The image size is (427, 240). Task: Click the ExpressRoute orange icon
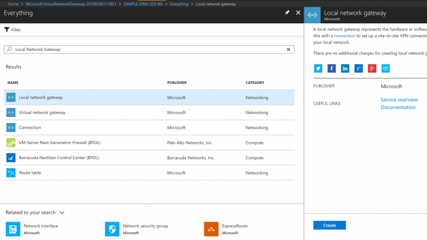(211, 229)
